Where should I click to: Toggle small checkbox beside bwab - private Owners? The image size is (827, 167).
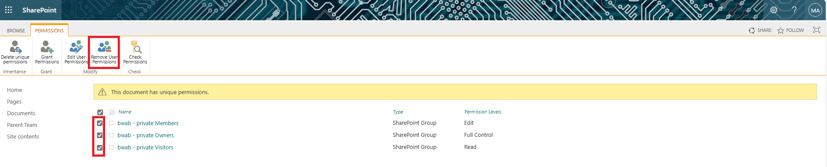111,135
